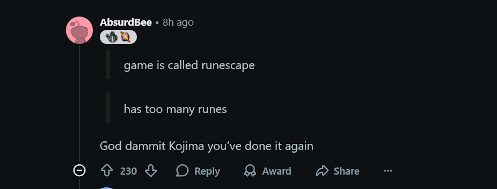Open AbsurdBee's profile via username
497x189 pixels.
pos(126,22)
